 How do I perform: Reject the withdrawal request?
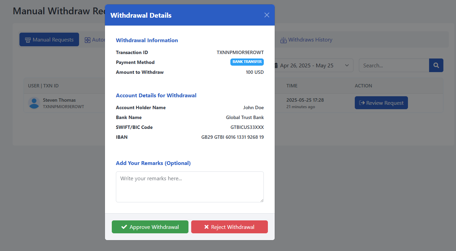coord(229,227)
